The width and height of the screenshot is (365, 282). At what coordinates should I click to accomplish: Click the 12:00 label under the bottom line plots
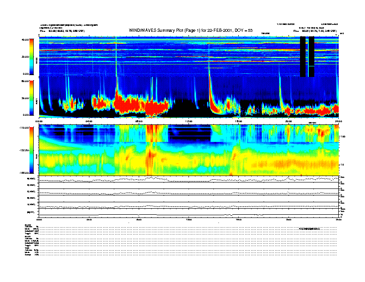(189, 219)
